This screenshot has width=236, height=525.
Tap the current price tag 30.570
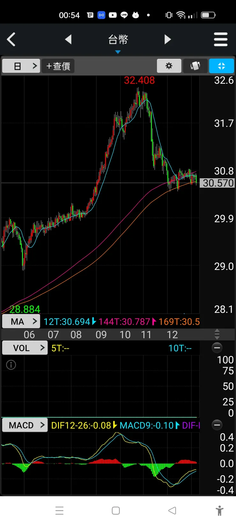tap(218, 183)
